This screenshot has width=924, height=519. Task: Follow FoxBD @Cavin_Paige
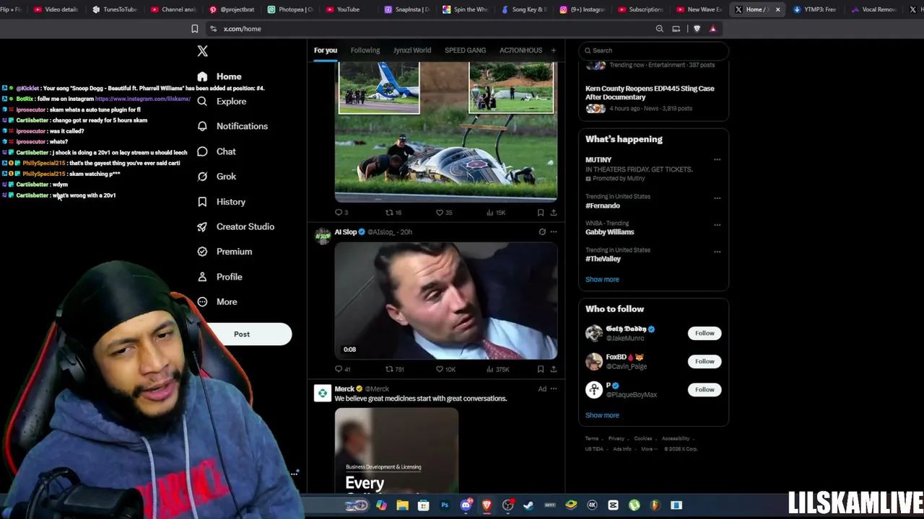click(705, 361)
